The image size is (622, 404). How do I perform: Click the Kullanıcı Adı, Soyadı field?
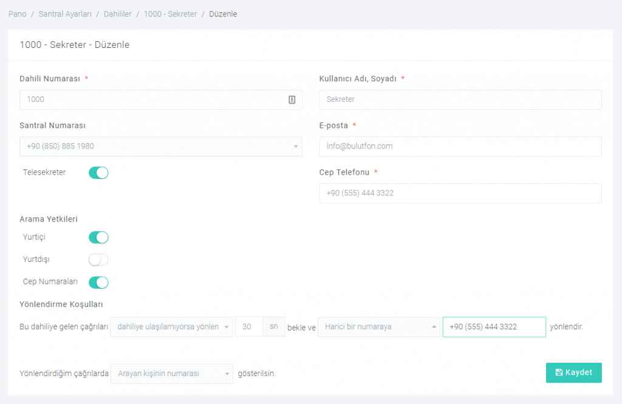point(460,99)
